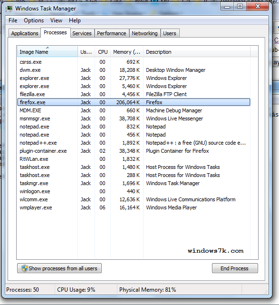
Task: Click the Desktop Window Manager description
Action: [176, 70]
